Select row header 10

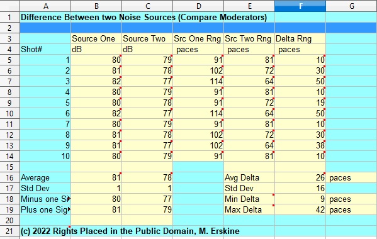click(x=9, y=113)
